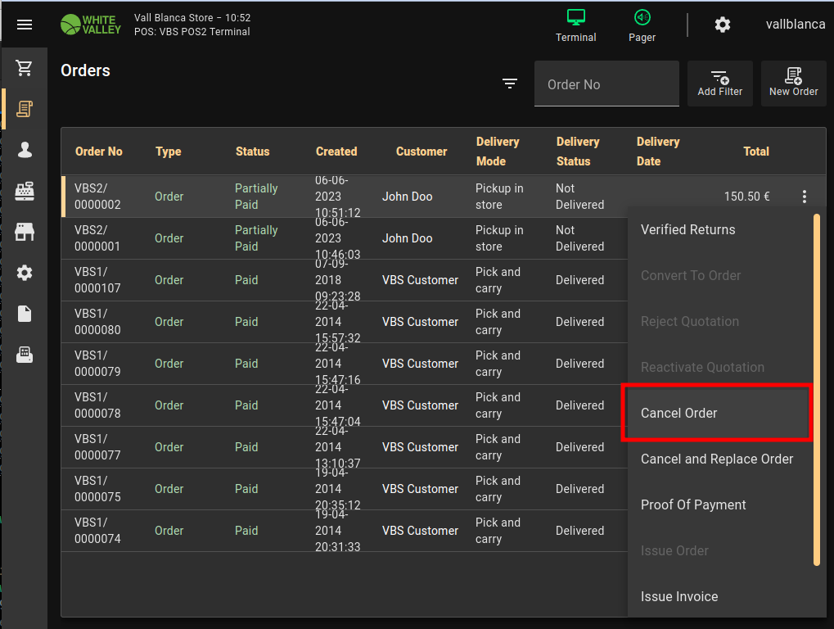
Task: Click the New Order button
Action: coord(793,84)
